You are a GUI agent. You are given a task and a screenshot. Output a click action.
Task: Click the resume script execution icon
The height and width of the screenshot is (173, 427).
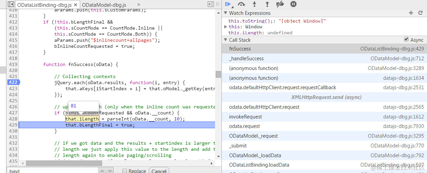coord(228,4)
